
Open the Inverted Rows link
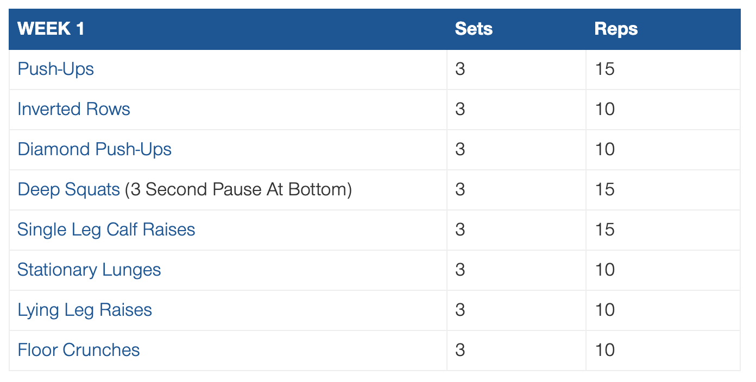pyautogui.click(x=74, y=109)
